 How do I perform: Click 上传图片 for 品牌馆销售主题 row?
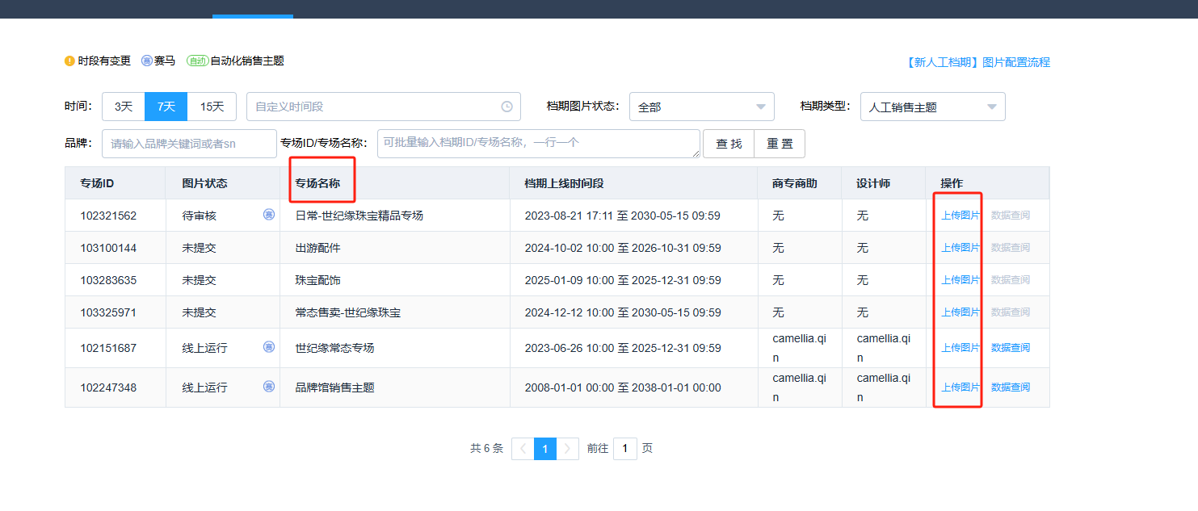[x=961, y=387]
